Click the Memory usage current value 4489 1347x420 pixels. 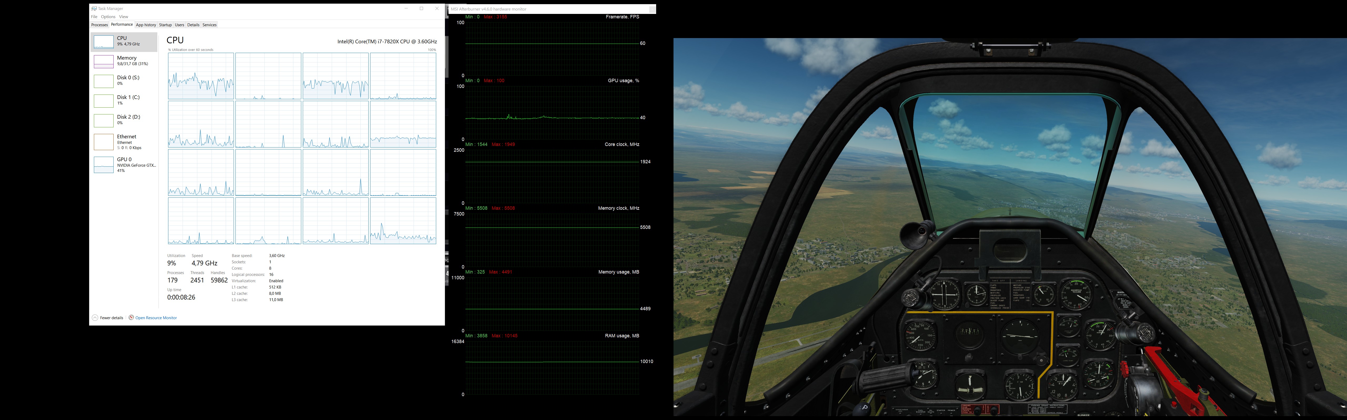645,309
